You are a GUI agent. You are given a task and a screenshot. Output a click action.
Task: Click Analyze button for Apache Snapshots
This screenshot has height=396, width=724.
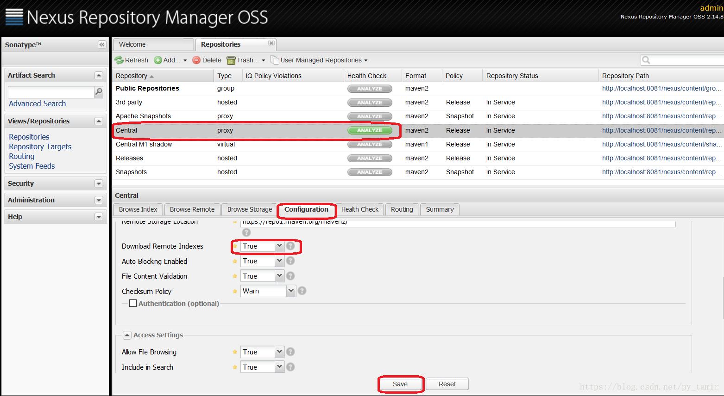coord(370,116)
